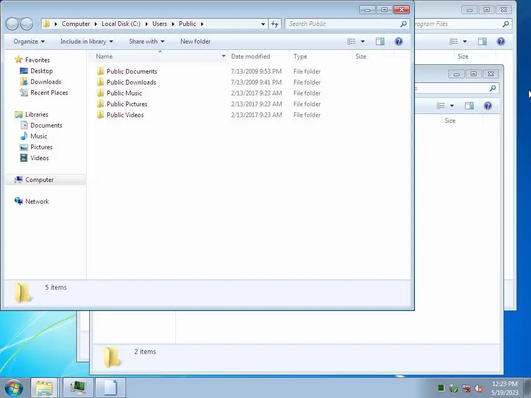Expand arrow between Computer and Local Disk
This screenshot has width=531, height=398.
pos(96,24)
